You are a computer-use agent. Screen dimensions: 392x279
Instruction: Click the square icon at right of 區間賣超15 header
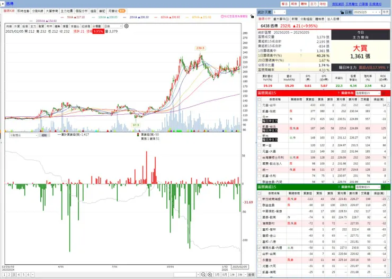click(x=384, y=187)
